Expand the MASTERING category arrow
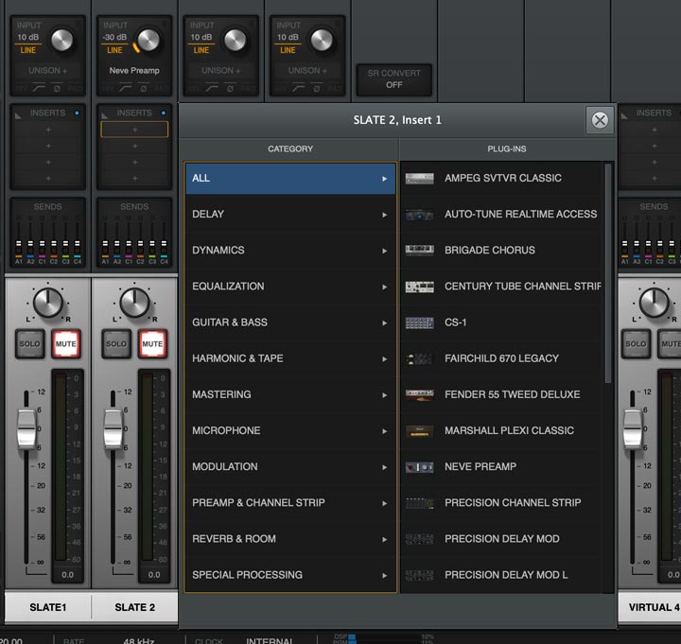The image size is (681, 644). [x=384, y=395]
